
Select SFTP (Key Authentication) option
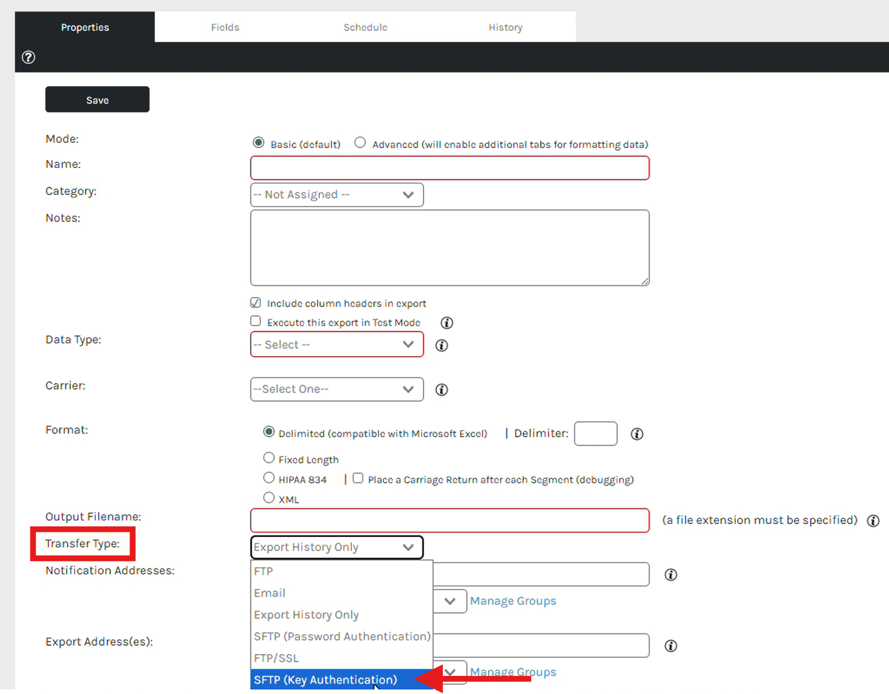[342, 680]
